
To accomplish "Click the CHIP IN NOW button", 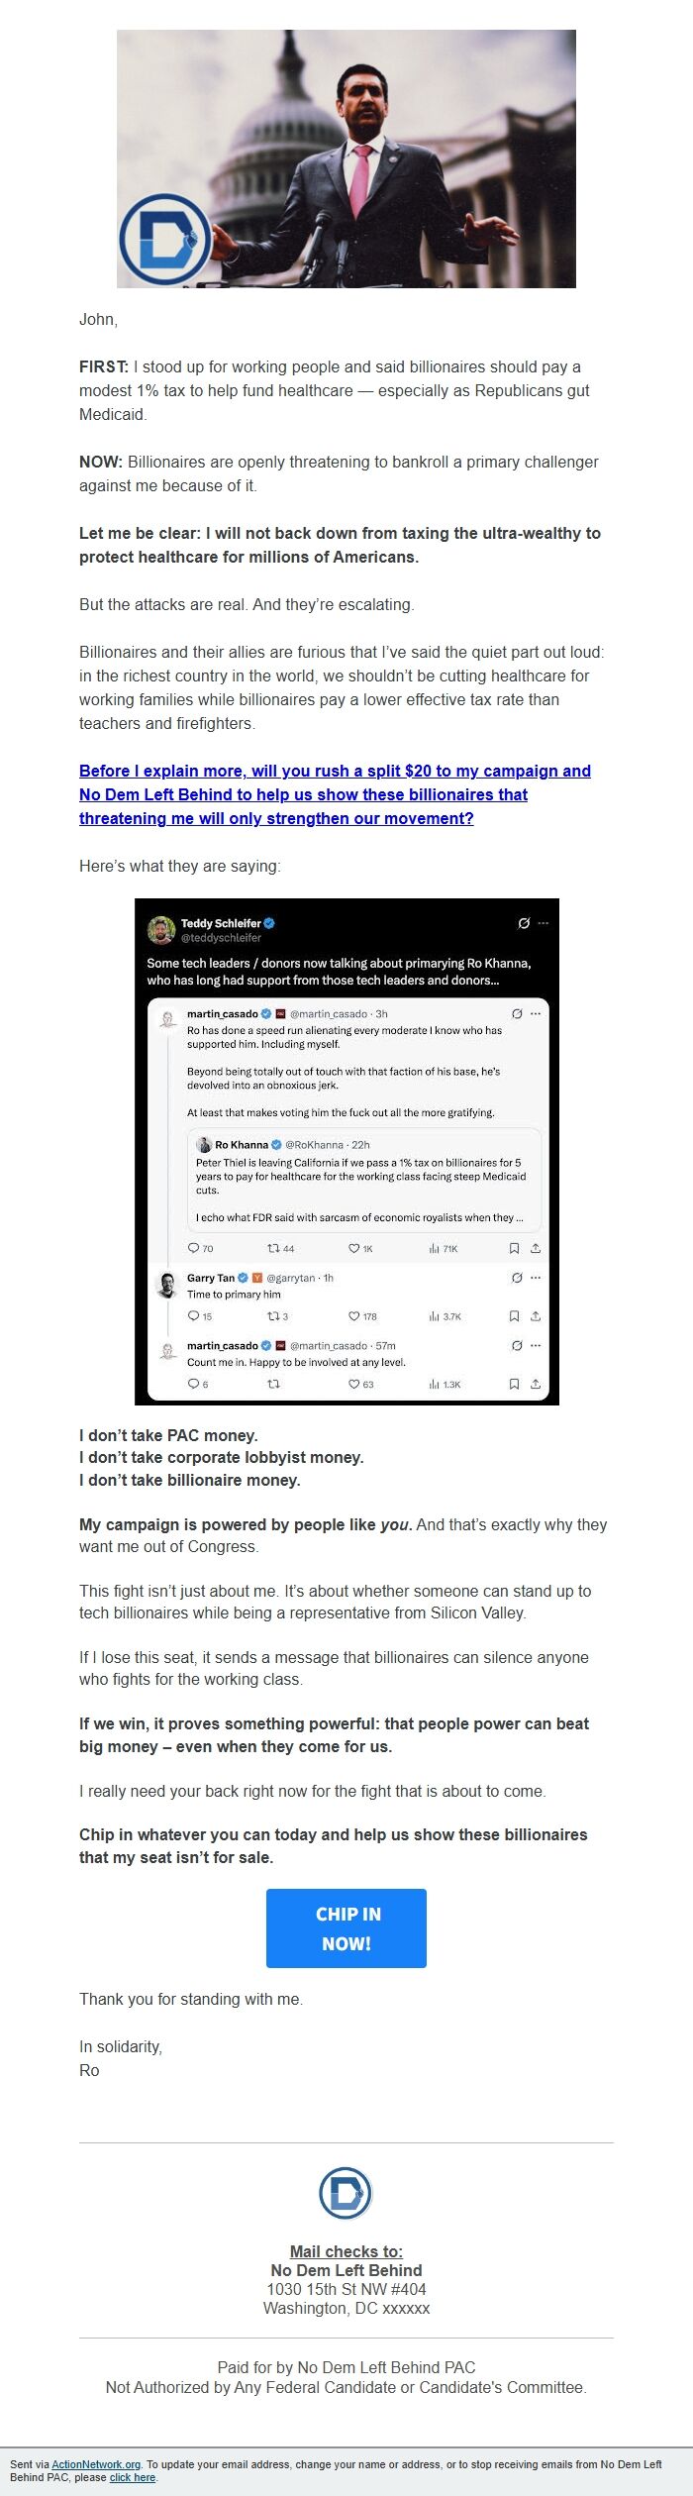I will pyautogui.click(x=346, y=1927).
